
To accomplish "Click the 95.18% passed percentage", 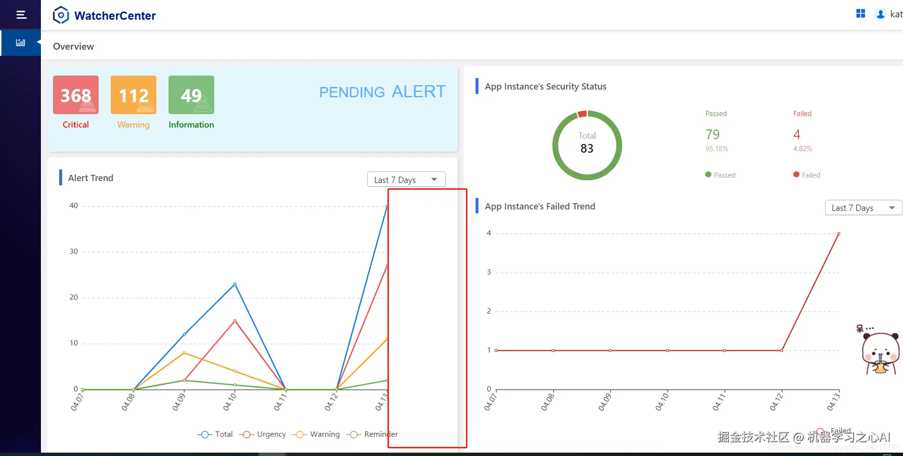I will point(717,149).
